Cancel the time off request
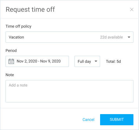 point(88,120)
